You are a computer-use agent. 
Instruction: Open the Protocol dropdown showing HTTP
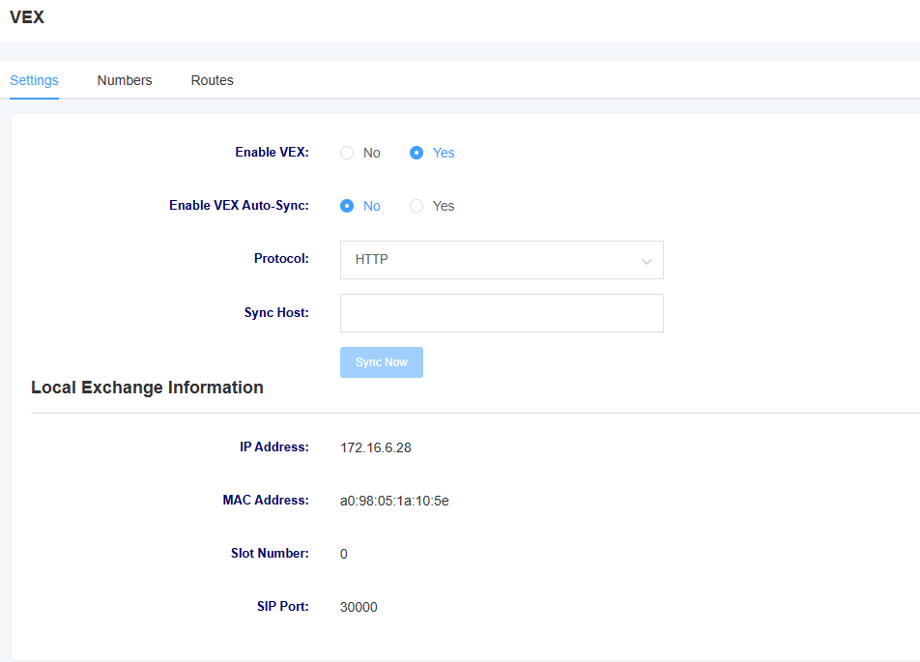click(502, 259)
